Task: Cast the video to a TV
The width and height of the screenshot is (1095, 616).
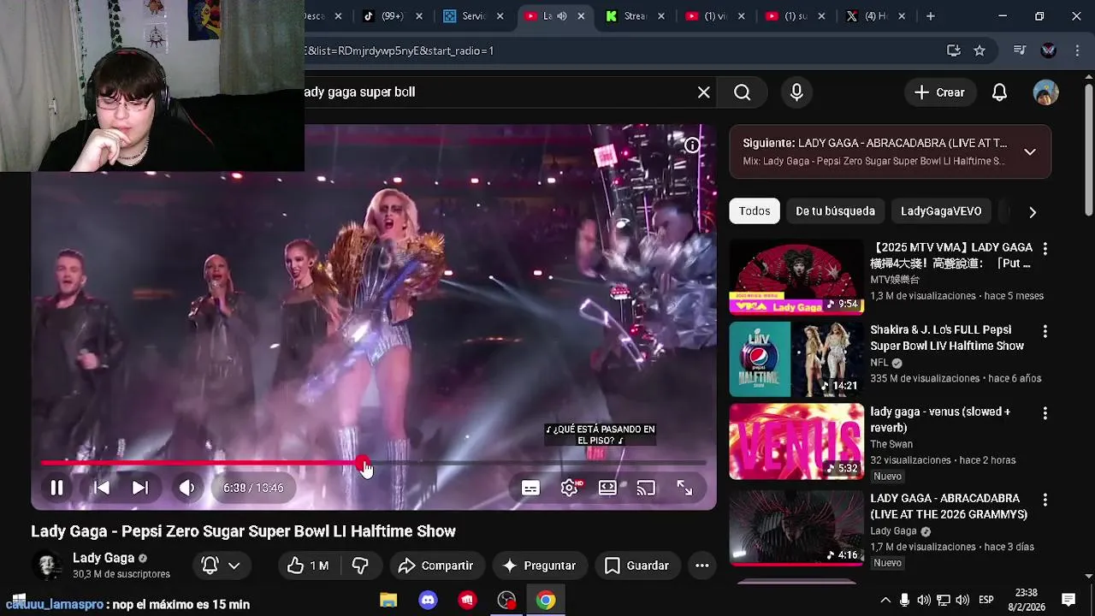Action: (646, 488)
